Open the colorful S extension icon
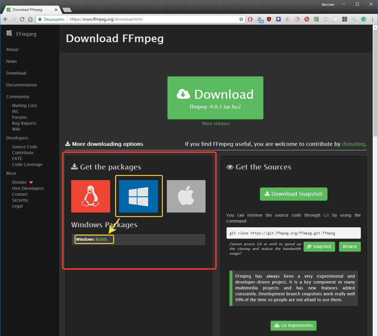This screenshot has width=378, height=336. pyautogui.click(x=316, y=19)
